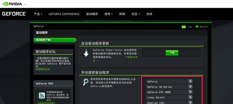Click the magnifying glass search icon
This screenshot has width=233, height=104.
pyautogui.click(x=86, y=82)
